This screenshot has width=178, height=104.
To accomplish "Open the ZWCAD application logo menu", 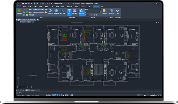I will coord(19,5).
